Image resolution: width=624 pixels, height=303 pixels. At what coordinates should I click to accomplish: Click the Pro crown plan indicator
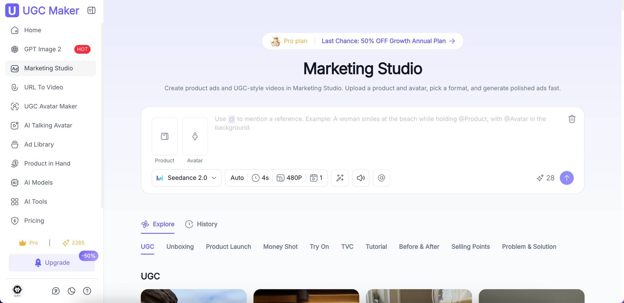(x=28, y=243)
